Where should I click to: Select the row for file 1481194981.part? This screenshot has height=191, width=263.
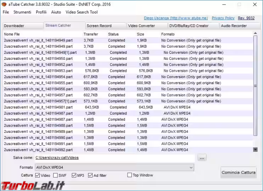tap(128, 107)
